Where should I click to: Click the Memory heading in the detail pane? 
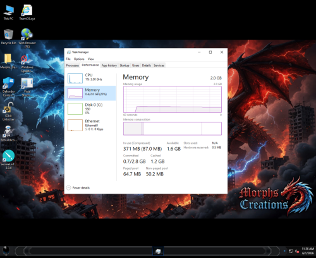point(136,77)
